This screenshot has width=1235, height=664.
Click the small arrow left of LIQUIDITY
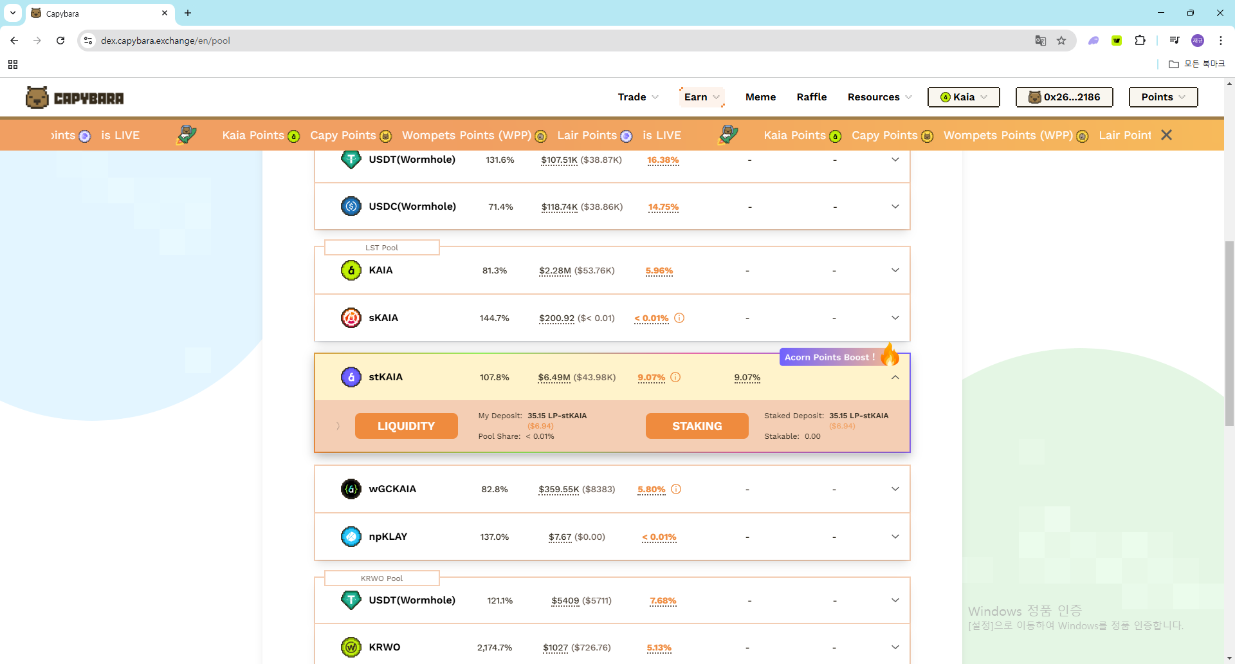point(338,426)
